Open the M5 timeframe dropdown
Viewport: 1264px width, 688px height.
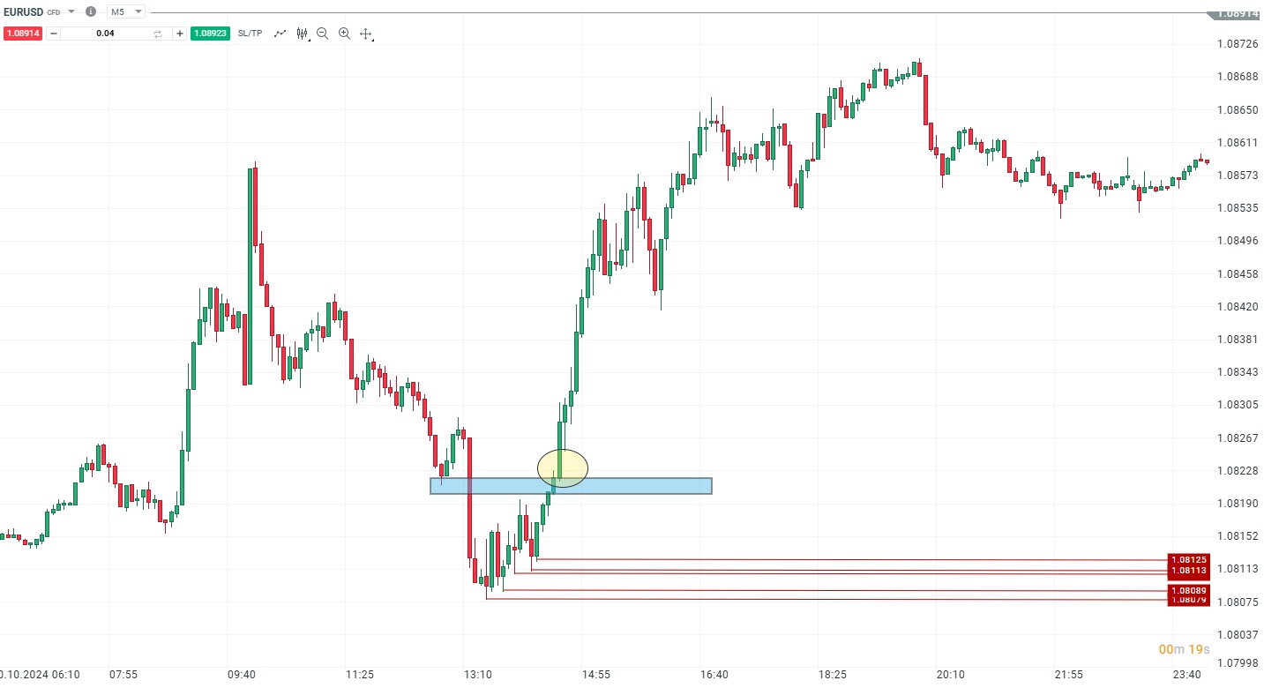tap(125, 11)
